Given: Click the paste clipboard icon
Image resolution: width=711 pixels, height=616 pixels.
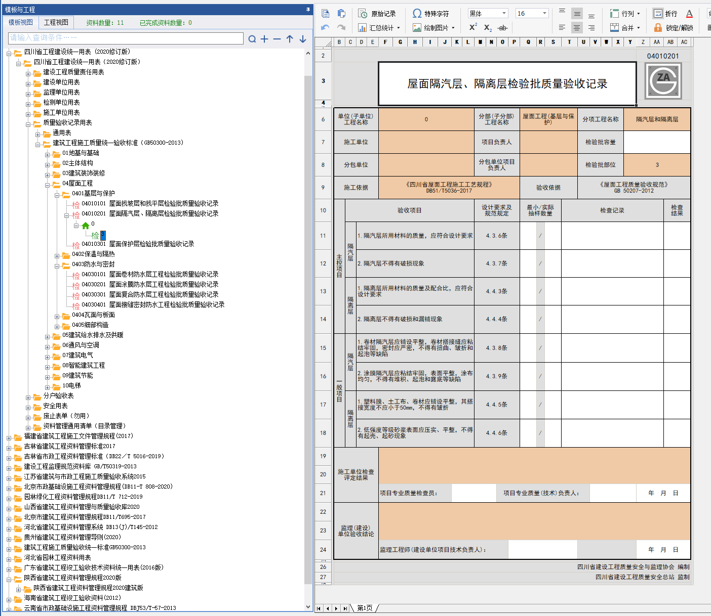Looking at the screenshot, I should click(341, 14).
